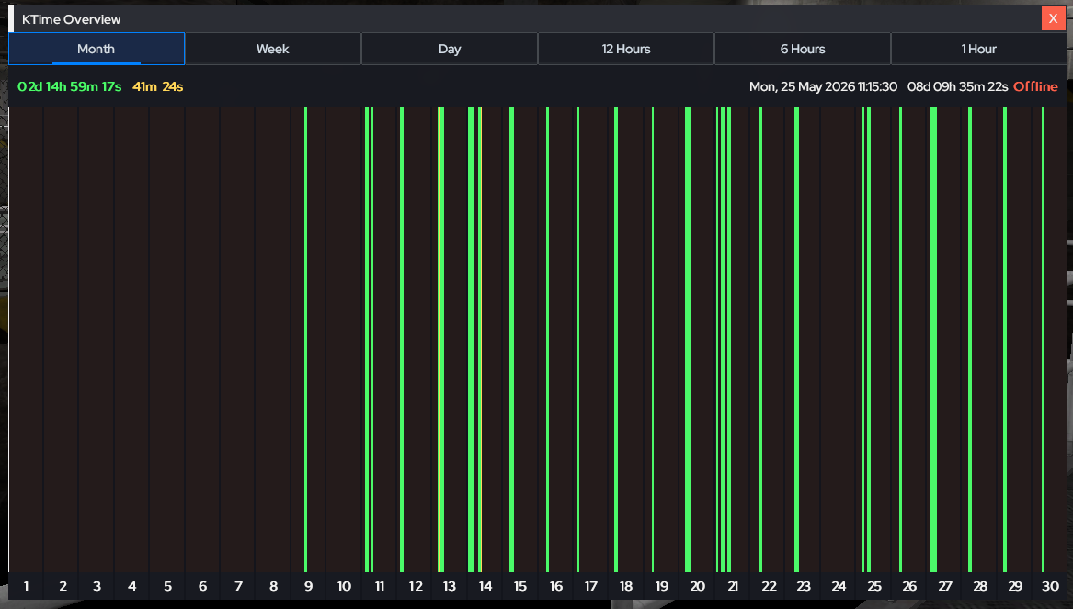Show the 1 Hour view
The height and width of the screenshot is (609, 1073).
click(x=978, y=49)
